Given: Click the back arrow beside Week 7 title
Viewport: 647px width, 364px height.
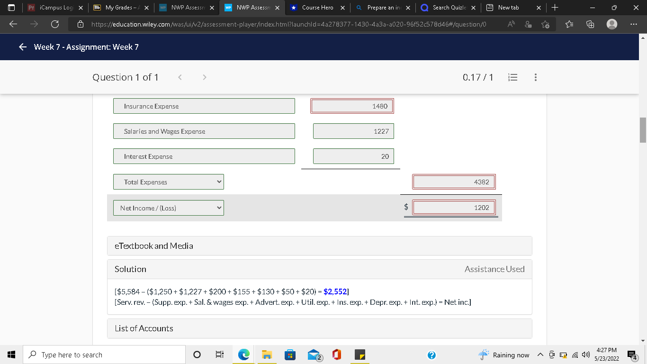Looking at the screenshot, I should [22, 46].
